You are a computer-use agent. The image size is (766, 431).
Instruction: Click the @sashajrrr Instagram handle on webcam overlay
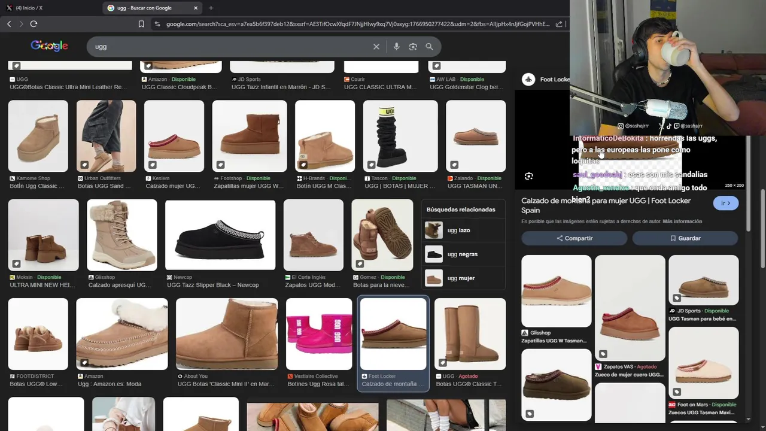[x=634, y=126]
